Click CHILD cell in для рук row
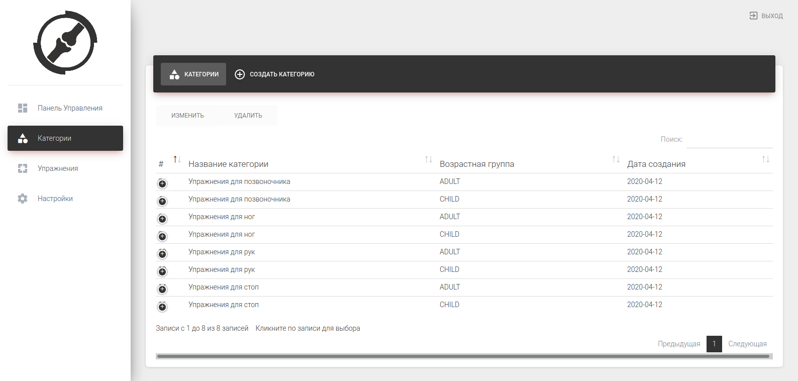Screen dimensions: 798x381 click(x=449, y=269)
